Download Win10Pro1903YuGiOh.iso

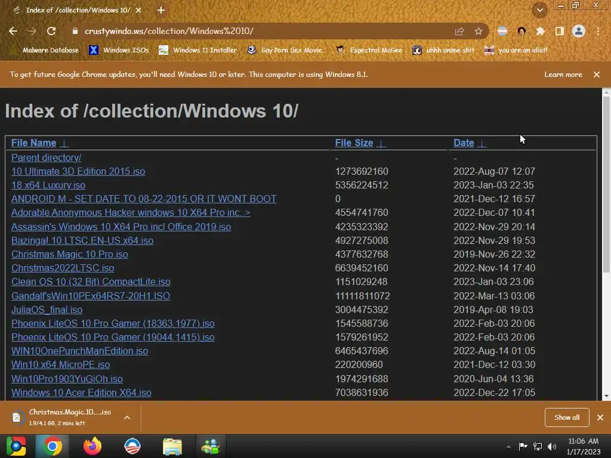coord(67,379)
